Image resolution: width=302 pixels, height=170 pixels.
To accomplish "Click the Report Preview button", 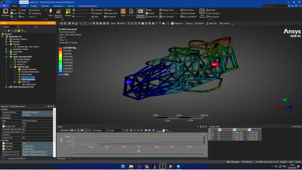I will (x=188, y=13).
